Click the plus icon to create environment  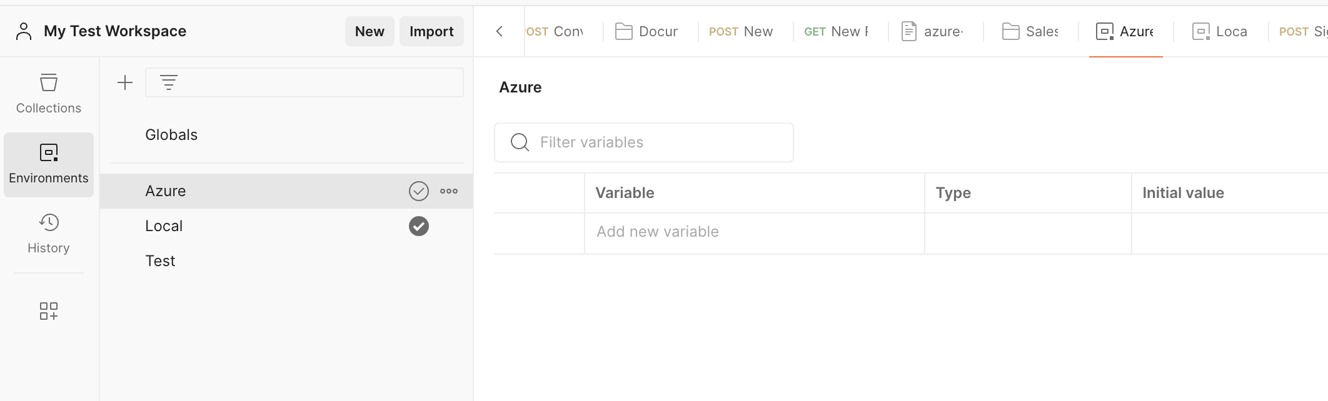coord(125,82)
